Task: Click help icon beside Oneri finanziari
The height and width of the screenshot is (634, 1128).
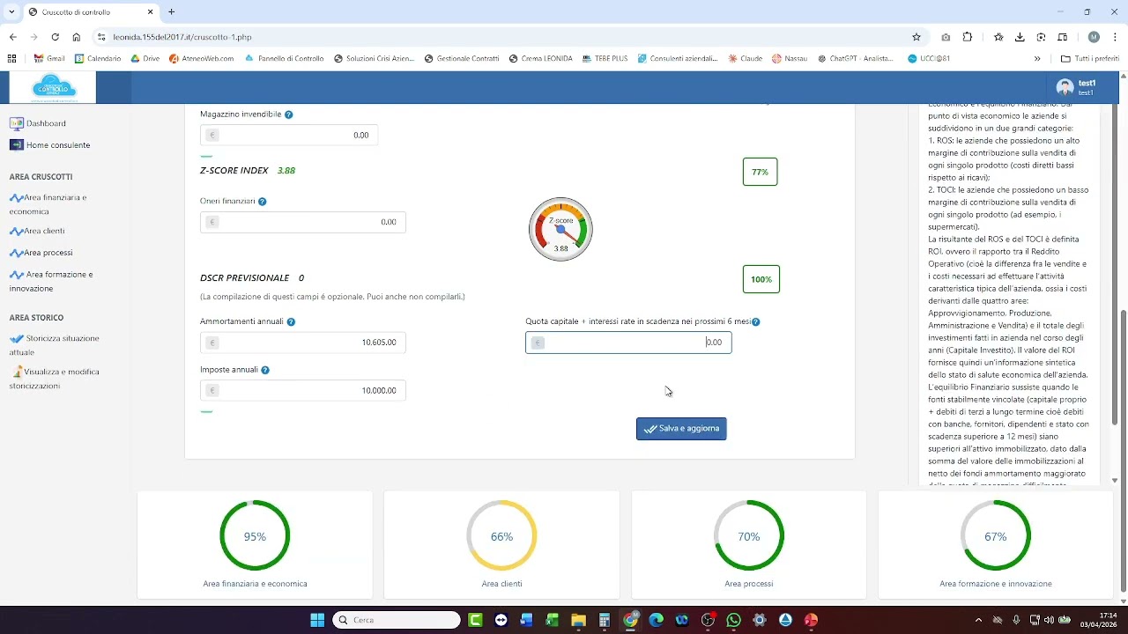Action: click(x=263, y=202)
